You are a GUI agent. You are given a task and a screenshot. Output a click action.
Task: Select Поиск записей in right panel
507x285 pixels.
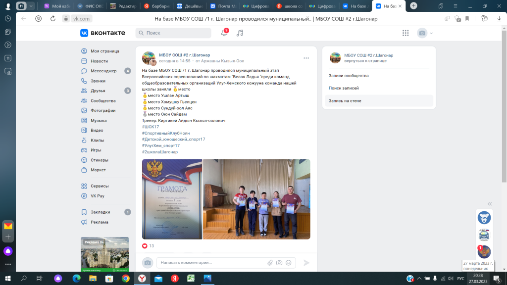(344, 88)
